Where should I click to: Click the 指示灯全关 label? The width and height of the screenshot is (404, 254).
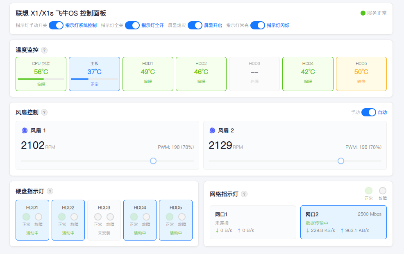(x=112, y=25)
